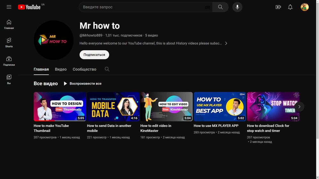Screen dimensions: 319x179
Task: Go to Главная in sidebar
Action: point(9,24)
